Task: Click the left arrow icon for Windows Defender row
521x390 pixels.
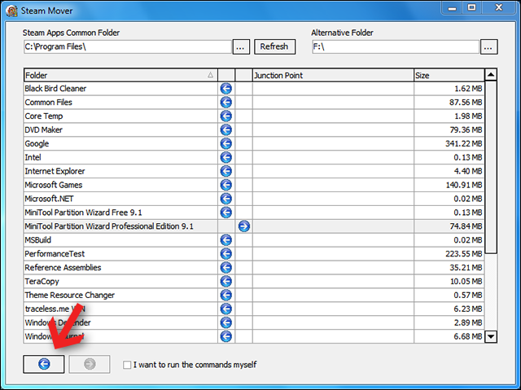Action: 226,323
